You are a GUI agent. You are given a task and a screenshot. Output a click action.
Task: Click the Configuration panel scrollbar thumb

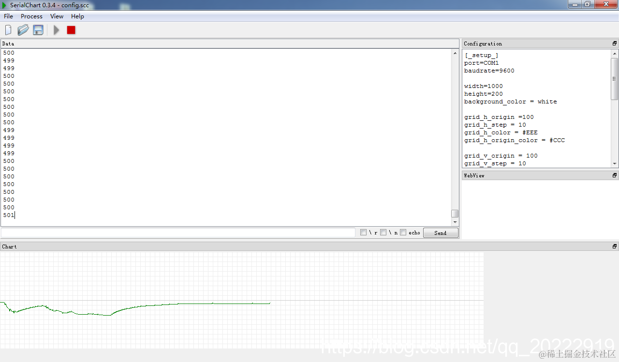coord(615,79)
